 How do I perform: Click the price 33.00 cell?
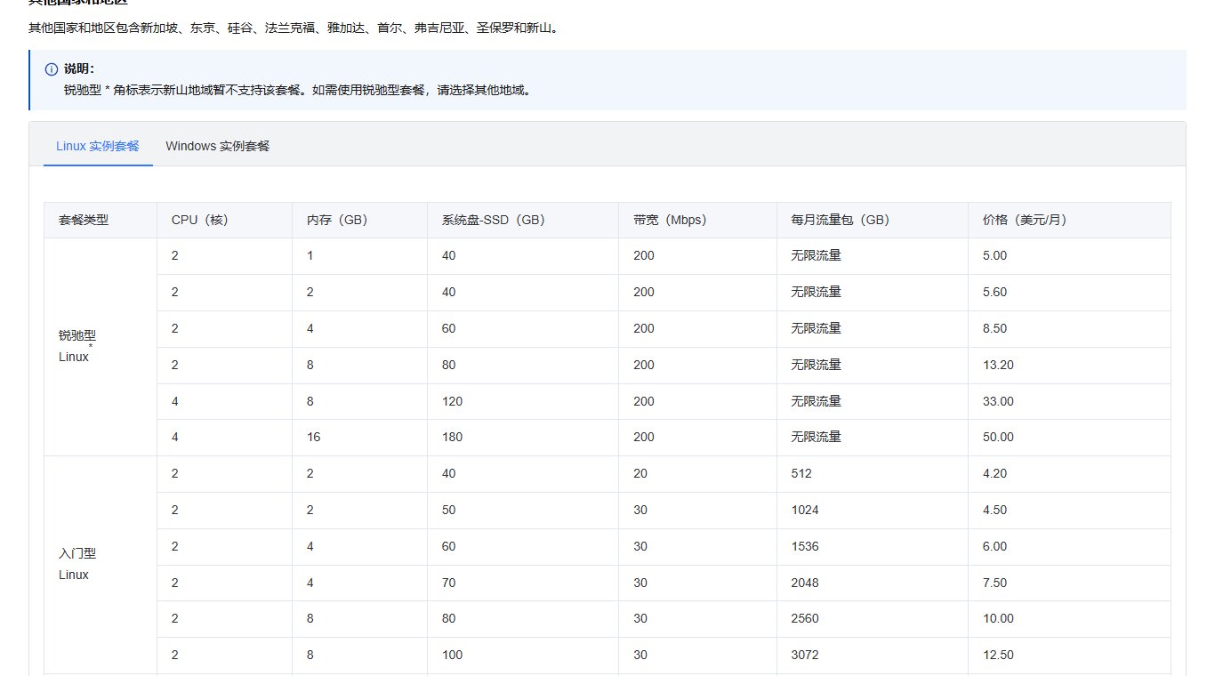(x=1069, y=401)
